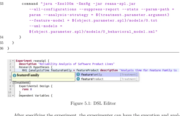The image size is (180, 116).
Task: Click the [Treatment] tag of featureProduct suggestion
Action: (129, 79)
